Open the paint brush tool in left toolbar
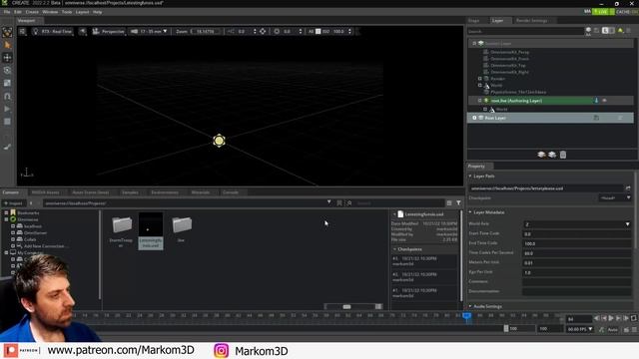The width and height of the screenshot is (639, 359). (x=7, y=147)
